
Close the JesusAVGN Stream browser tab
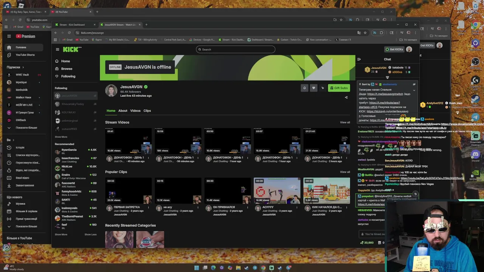pos(140,25)
